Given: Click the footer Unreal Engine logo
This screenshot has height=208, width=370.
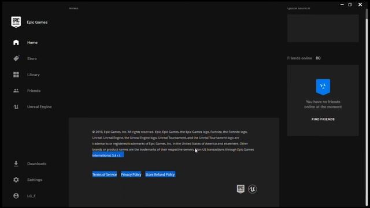Looking at the screenshot, I should (x=252, y=189).
